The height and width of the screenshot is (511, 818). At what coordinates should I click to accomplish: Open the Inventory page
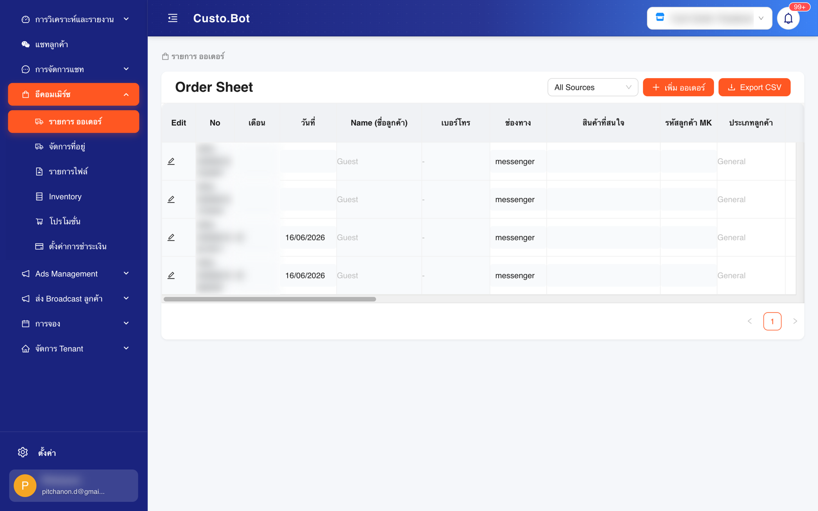74,197
